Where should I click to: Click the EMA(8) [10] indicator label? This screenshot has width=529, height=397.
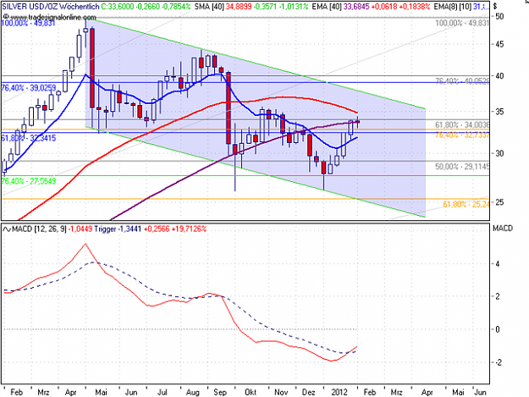[x=453, y=7]
